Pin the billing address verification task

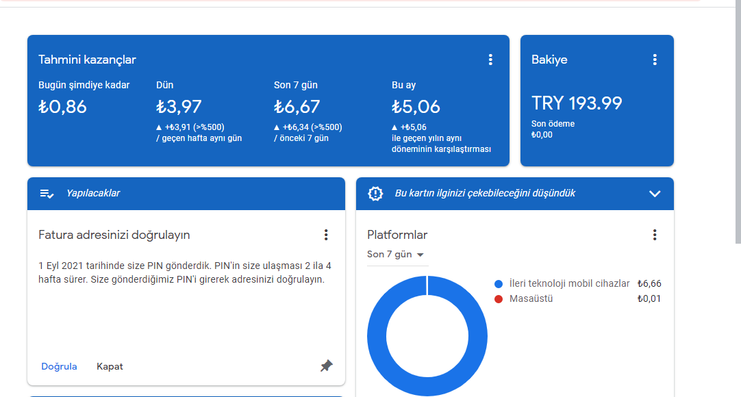pyautogui.click(x=327, y=366)
